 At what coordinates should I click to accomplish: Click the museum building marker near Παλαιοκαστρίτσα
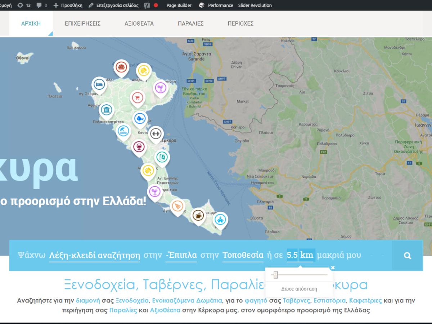pos(106,111)
